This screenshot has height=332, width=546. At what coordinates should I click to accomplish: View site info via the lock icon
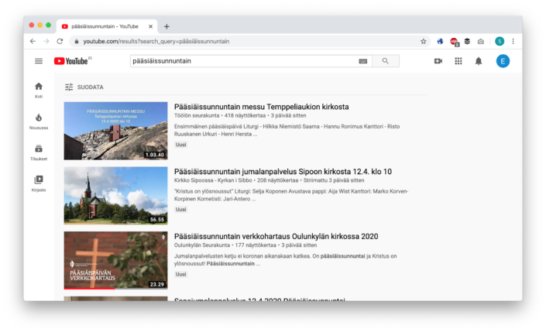[x=76, y=41]
